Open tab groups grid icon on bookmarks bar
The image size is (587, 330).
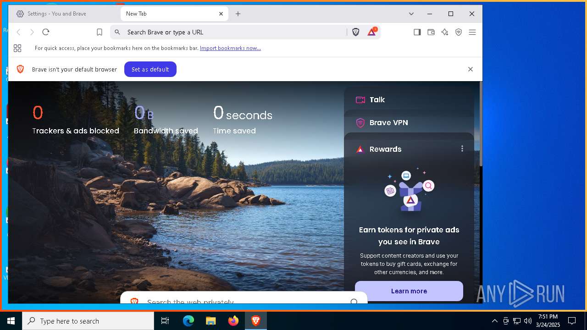(x=17, y=48)
